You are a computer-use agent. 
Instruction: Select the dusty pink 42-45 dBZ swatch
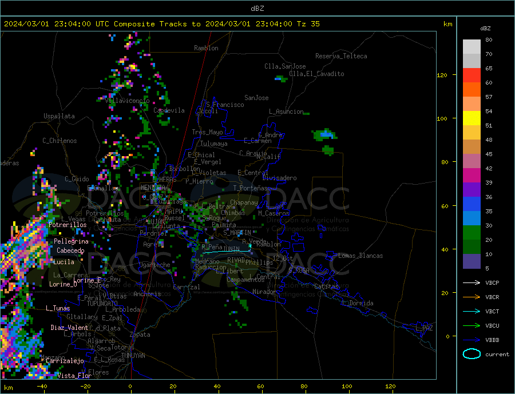pyautogui.click(x=472, y=161)
